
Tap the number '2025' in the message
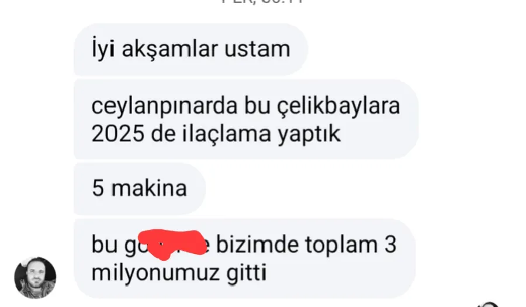(x=117, y=134)
